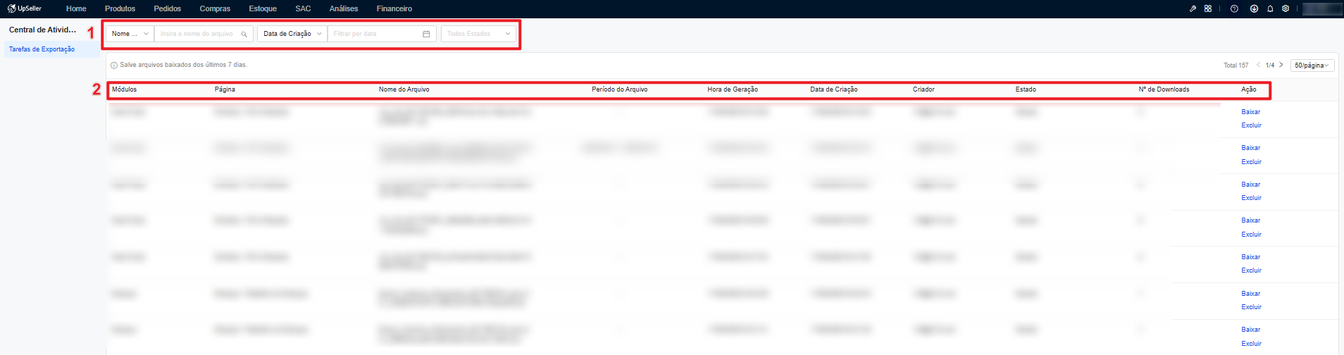Open the Pedidos menu
This screenshot has height=355, width=1344.
coord(168,8)
